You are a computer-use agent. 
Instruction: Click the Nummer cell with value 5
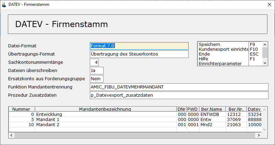[22, 119]
